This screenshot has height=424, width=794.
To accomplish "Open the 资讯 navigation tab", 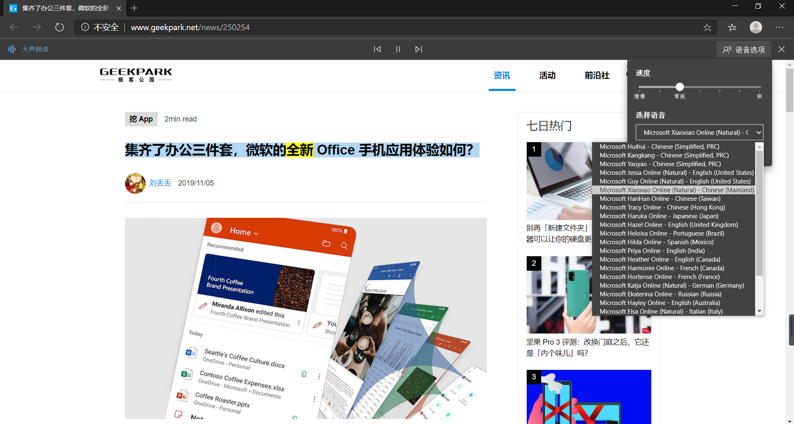I will pos(502,75).
